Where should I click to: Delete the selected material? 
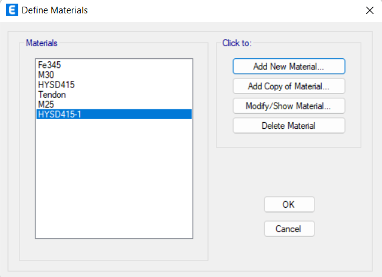[x=289, y=126]
